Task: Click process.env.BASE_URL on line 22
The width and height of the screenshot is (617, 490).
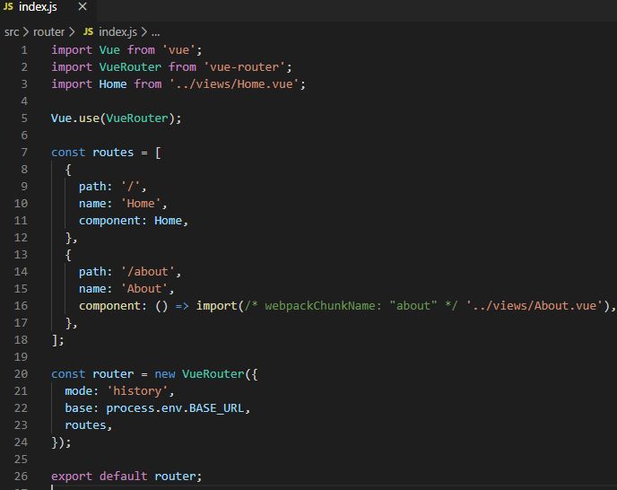Action: (x=175, y=408)
